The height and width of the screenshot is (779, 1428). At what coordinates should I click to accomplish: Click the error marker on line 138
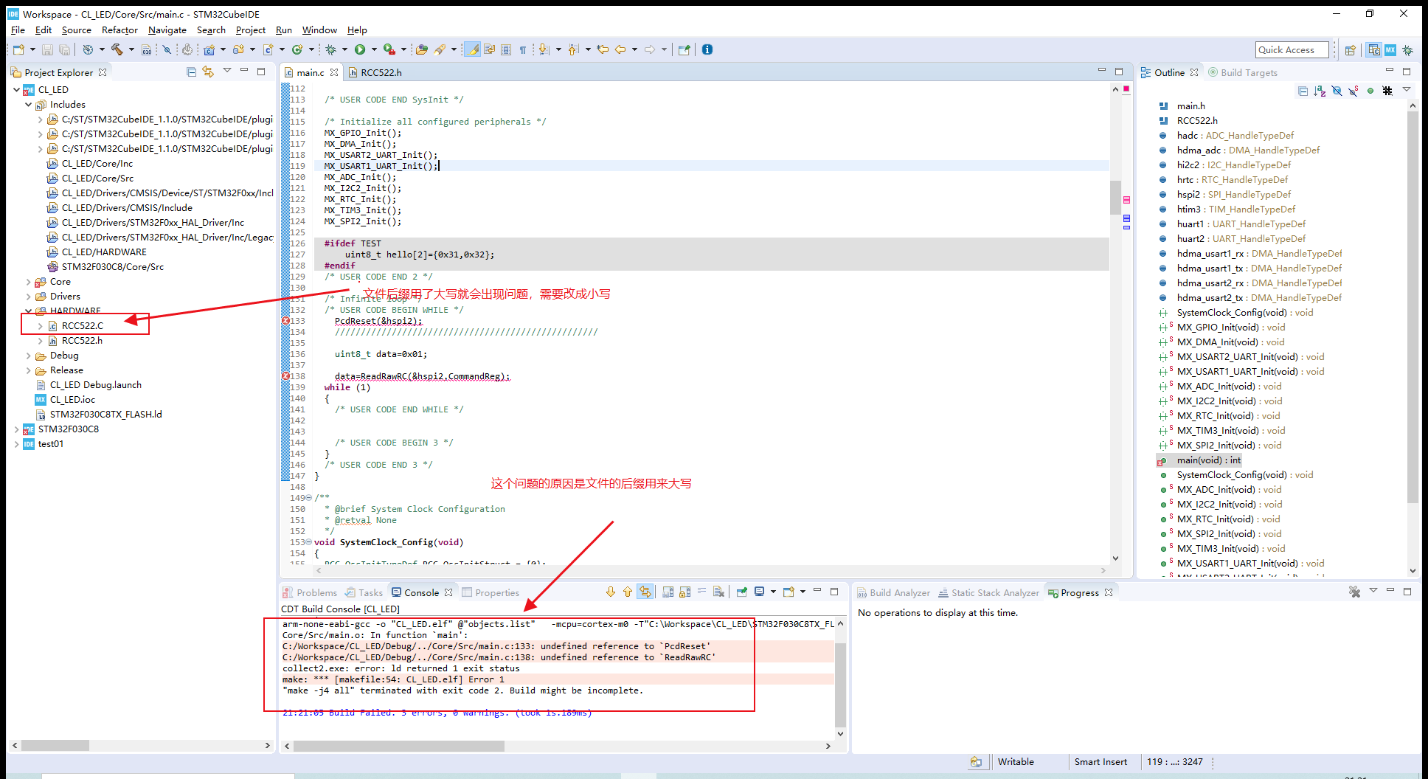tap(285, 376)
